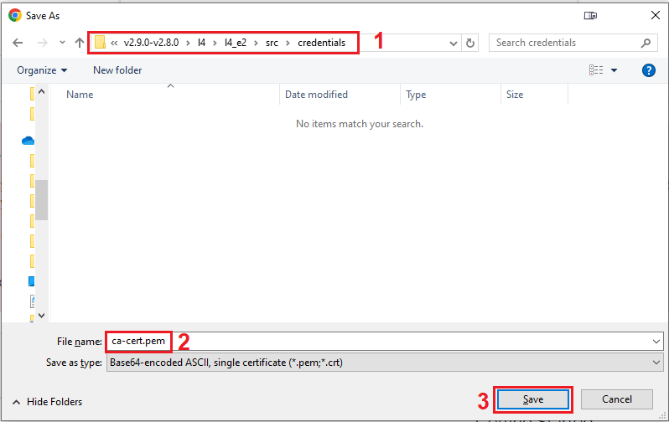Screen dimensions: 669x422
Task: Open the view options dropdown arrow
Action: tap(615, 70)
